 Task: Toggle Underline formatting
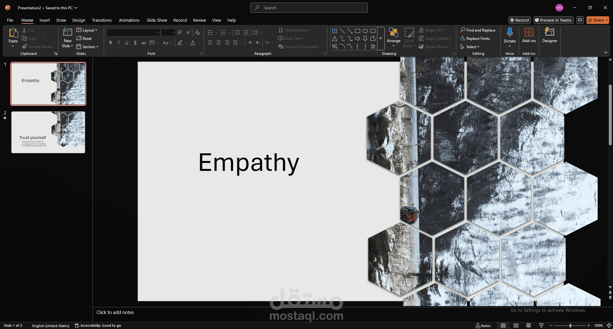(x=127, y=42)
